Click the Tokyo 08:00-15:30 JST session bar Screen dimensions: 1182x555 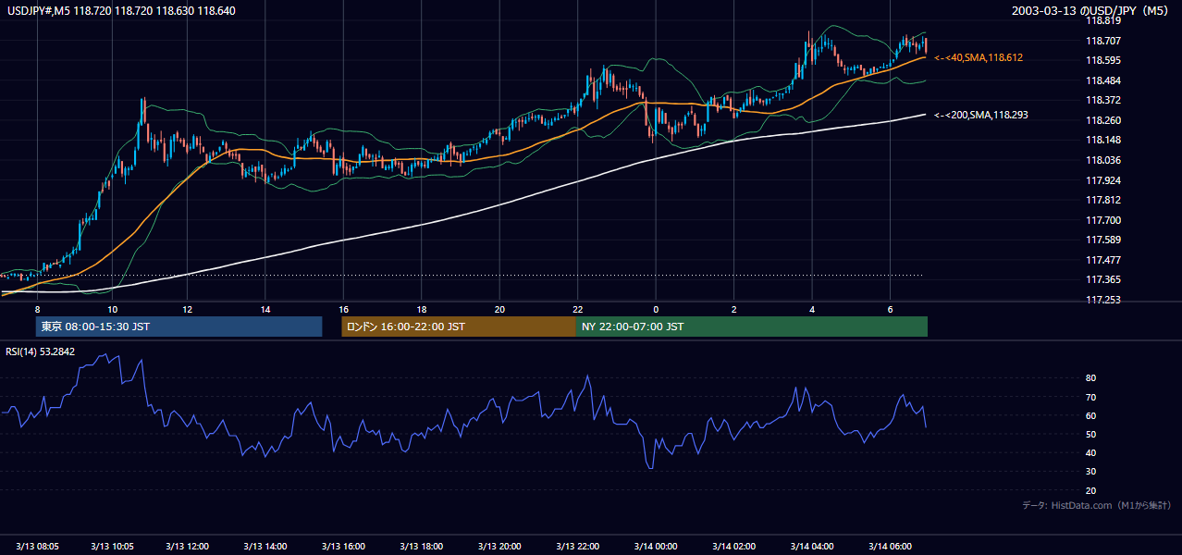click(179, 327)
